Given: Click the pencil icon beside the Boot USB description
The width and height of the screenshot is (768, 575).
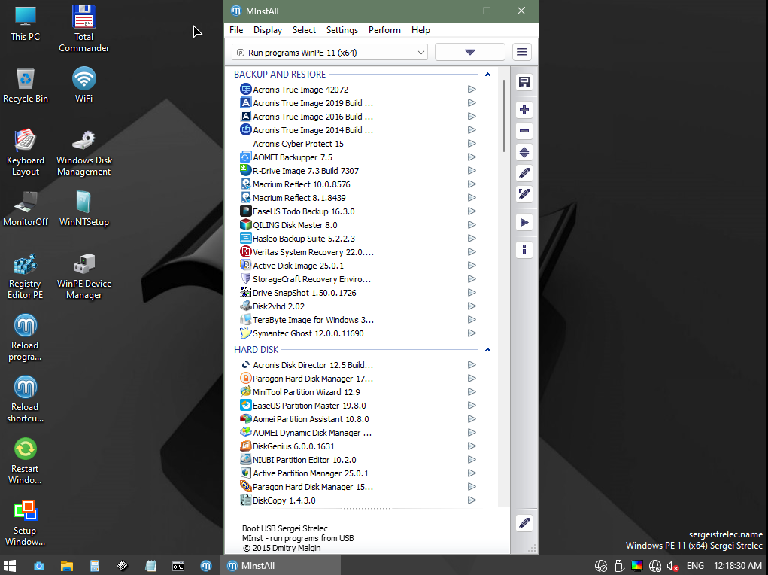Looking at the screenshot, I should click(x=524, y=523).
